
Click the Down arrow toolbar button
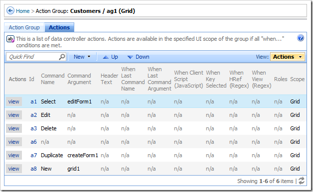coord(139,57)
